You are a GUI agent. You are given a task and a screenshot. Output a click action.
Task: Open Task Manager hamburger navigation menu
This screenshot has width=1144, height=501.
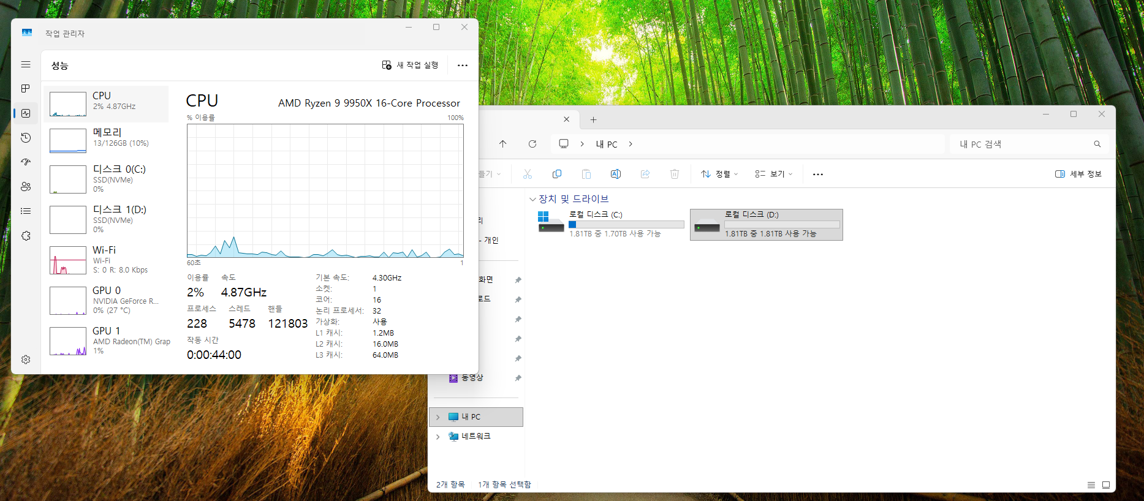click(26, 64)
